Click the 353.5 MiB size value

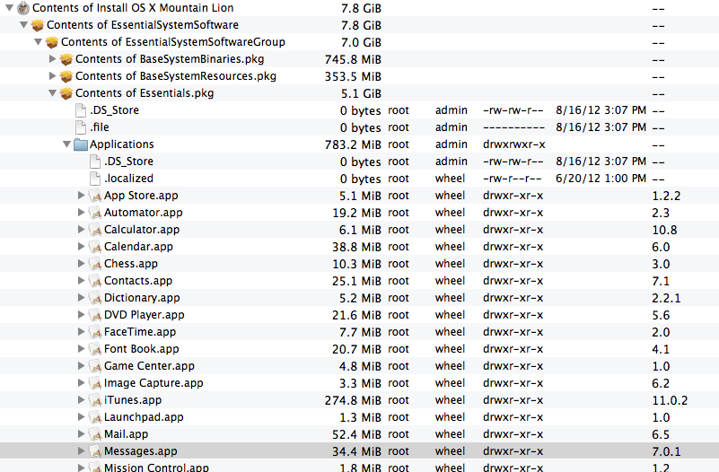coord(353,76)
